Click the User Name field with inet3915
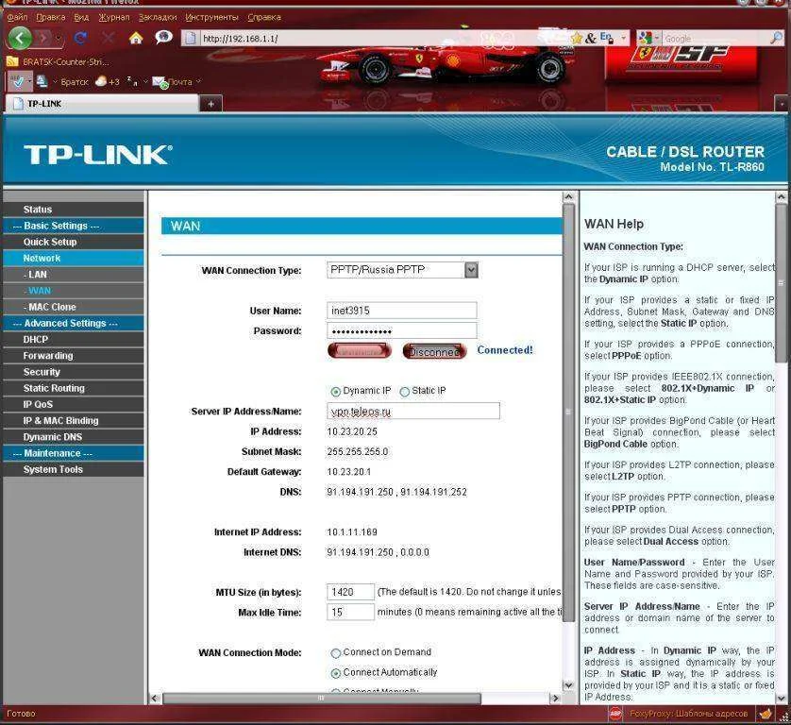791x725 pixels. click(x=401, y=311)
